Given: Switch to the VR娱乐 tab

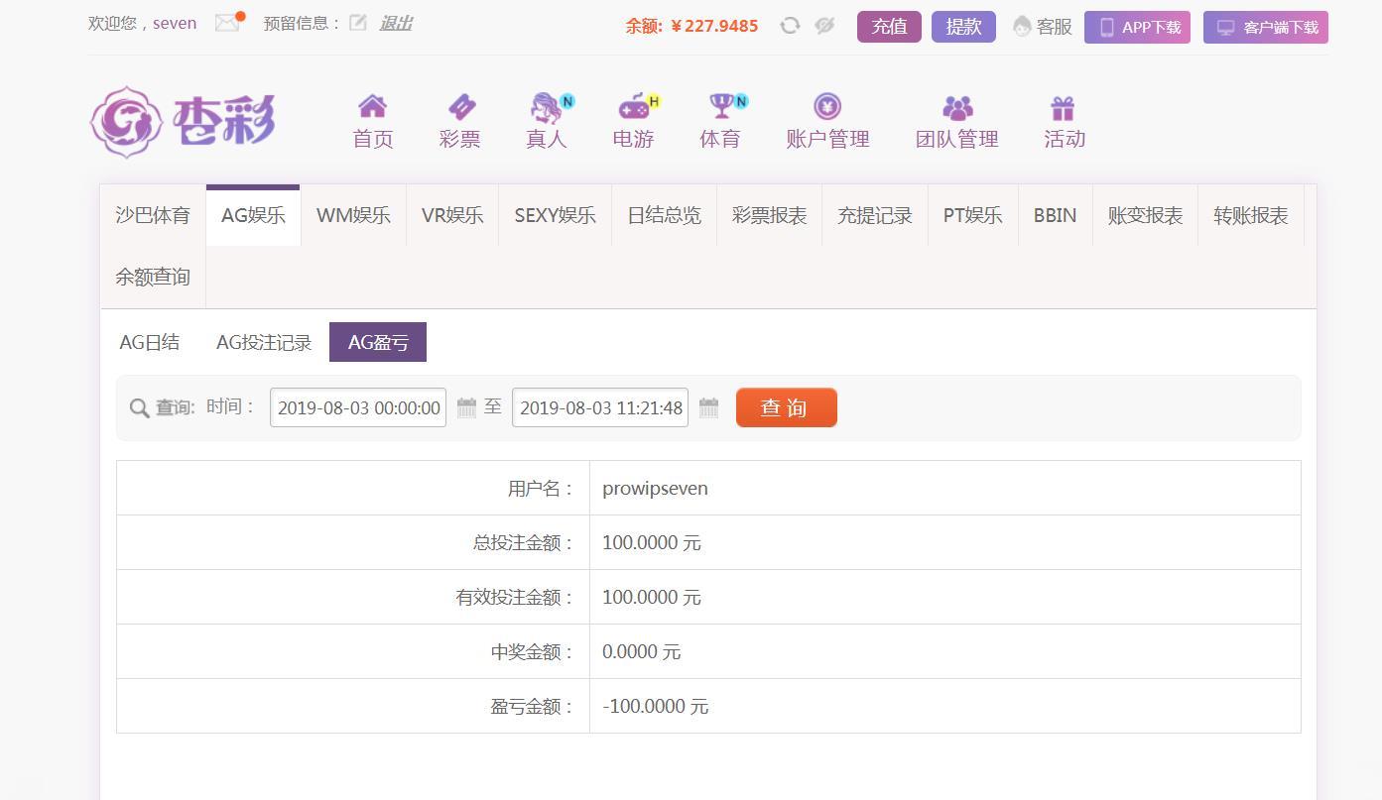Looking at the screenshot, I should click(x=452, y=215).
